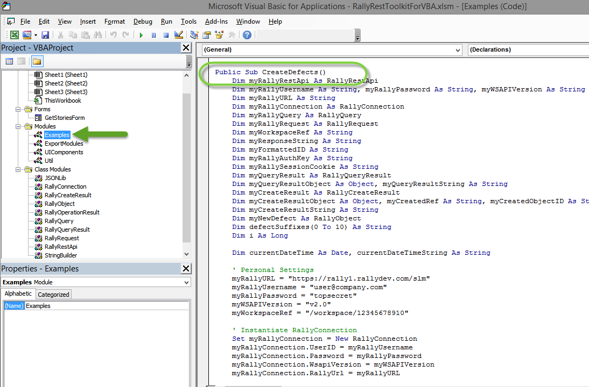The height and width of the screenshot is (387, 589).
Task: Select the StringBuilder class module
Action: coord(61,255)
